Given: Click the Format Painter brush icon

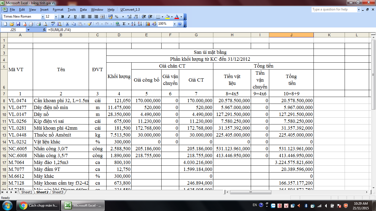Looking at the screenshot, I should (89, 24).
